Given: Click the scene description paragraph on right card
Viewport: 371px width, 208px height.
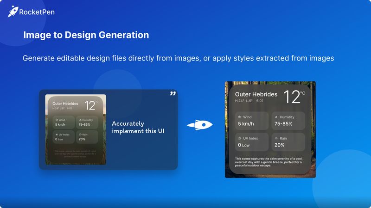Looking at the screenshot, I should pos(269,162).
